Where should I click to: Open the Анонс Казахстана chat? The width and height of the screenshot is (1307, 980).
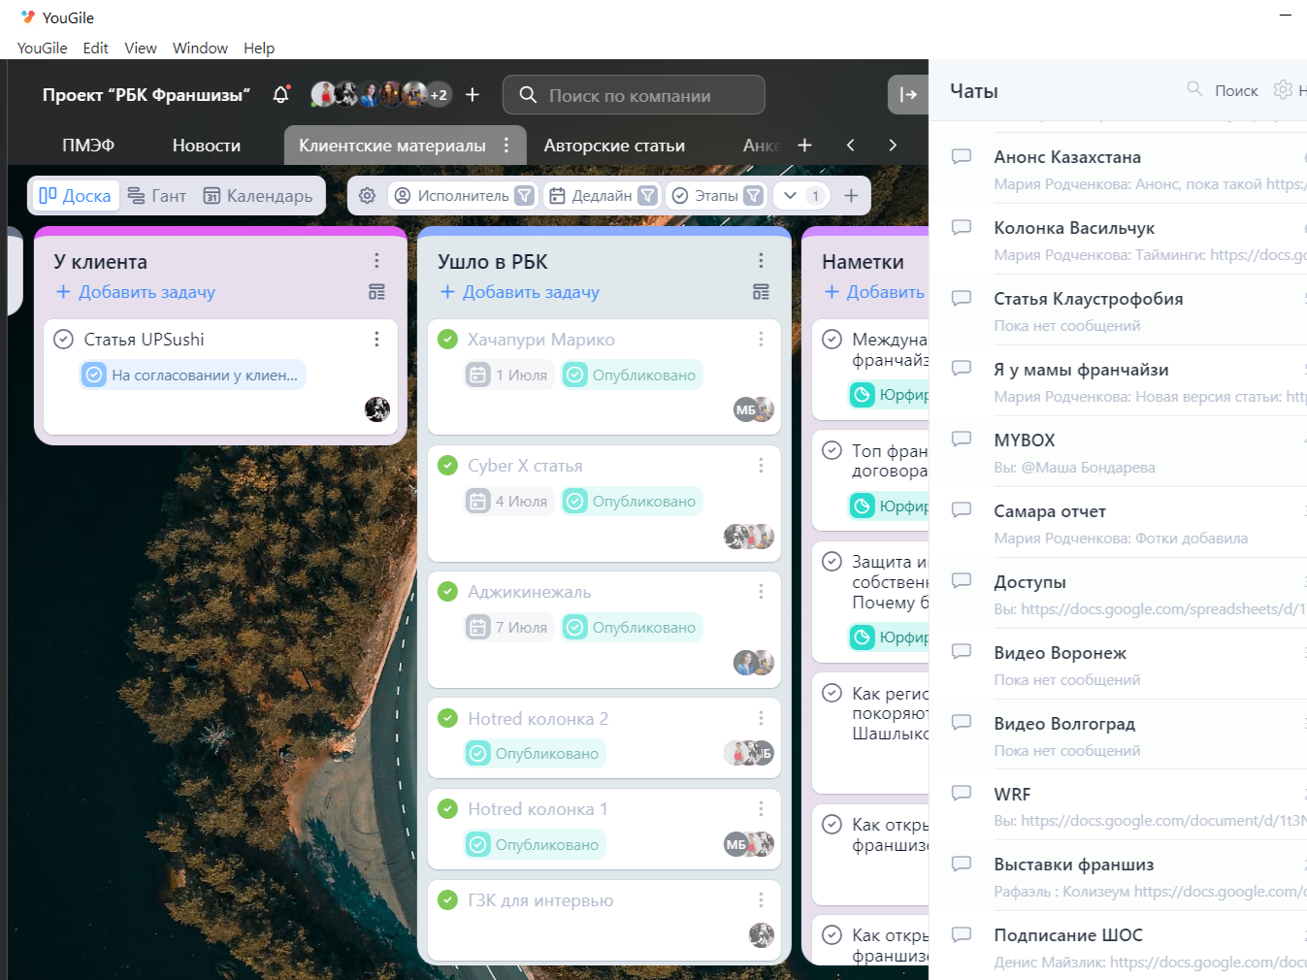[1118, 169]
